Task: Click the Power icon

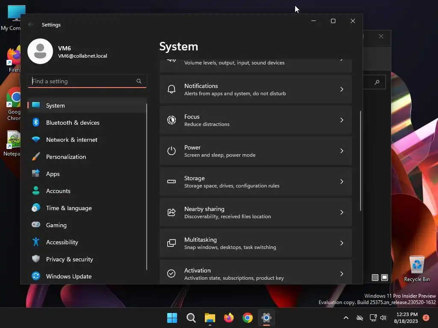Action: click(171, 151)
